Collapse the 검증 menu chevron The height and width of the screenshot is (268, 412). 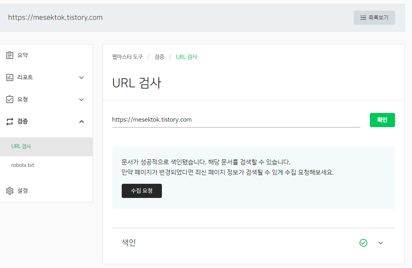point(82,122)
